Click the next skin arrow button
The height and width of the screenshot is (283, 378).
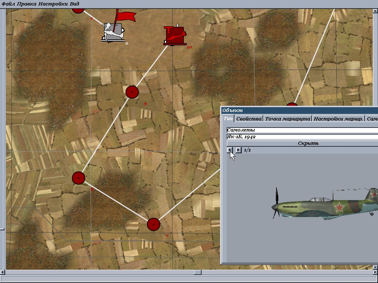pyautogui.click(x=238, y=150)
